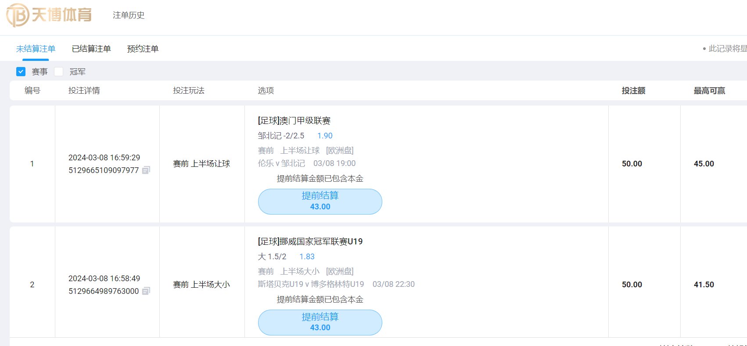Click the 1.83 odds value

click(x=307, y=257)
